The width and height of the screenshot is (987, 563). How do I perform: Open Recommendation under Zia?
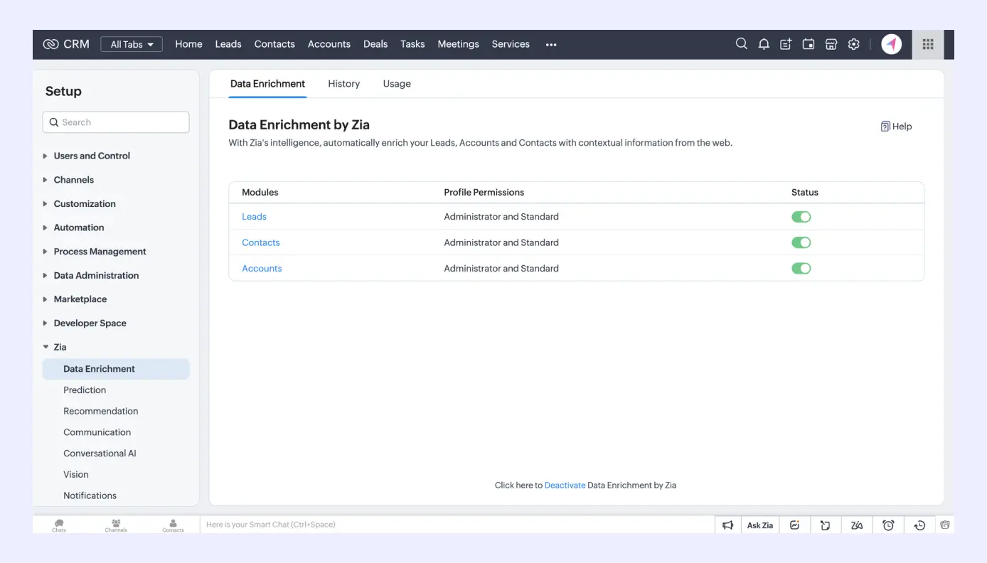point(101,411)
